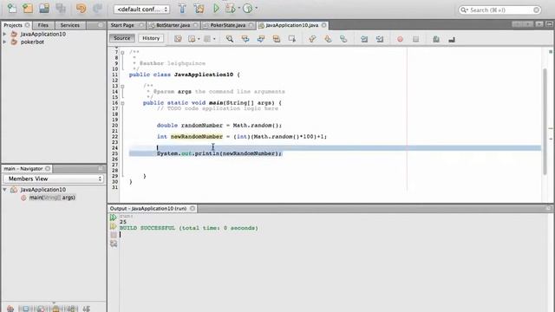Click the Build Project hammer icon
555x312 pixels.
coord(182,9)
